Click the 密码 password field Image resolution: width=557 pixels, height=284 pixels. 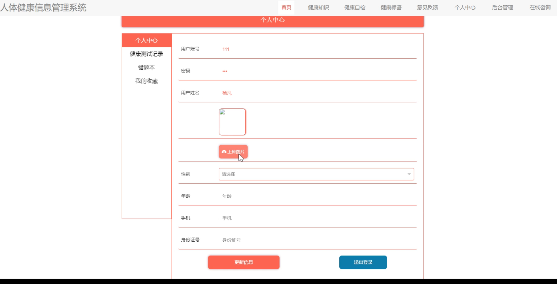pyautogui.click(x=317, y=71)
